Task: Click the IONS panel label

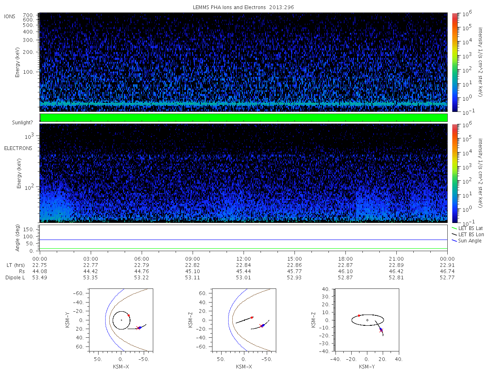Action: (x=10, y=16)
